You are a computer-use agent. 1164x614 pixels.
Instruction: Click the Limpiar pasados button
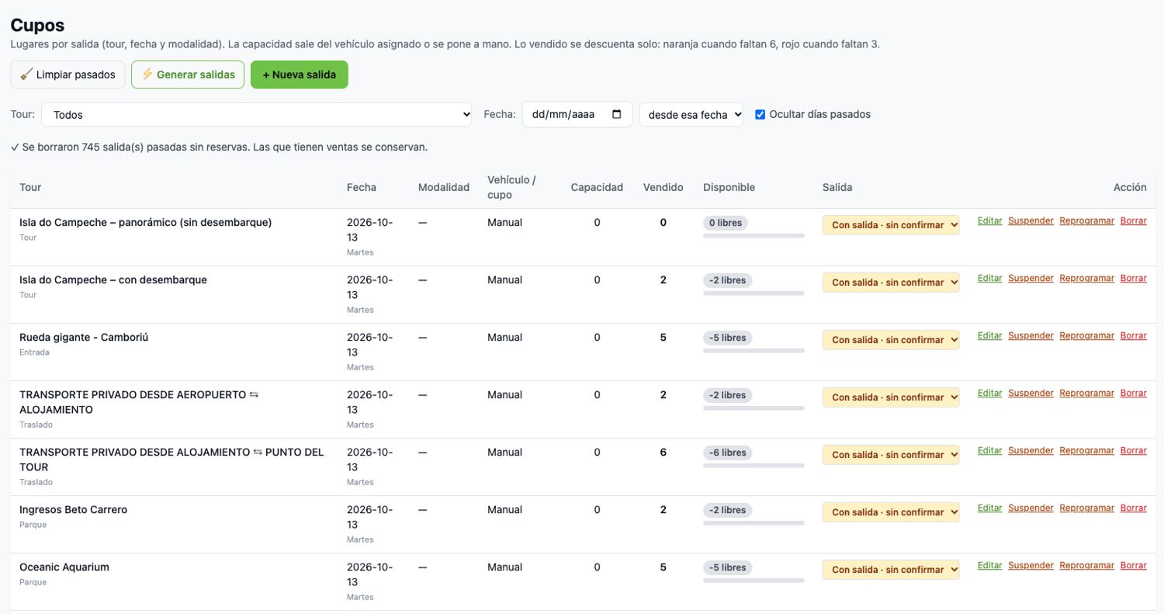point(68,75)
